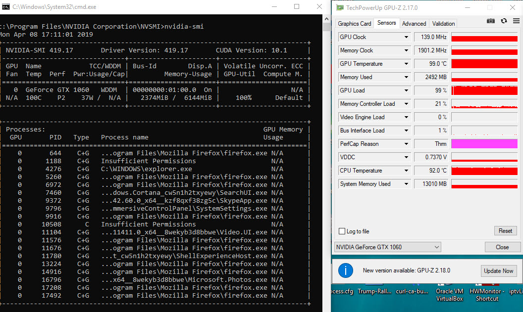Click the cmd window scrollbar thumb
Viewport: 523px width, 312px height.
pyautogui.click(x=326, y=27)
